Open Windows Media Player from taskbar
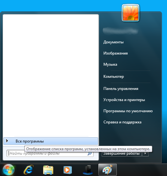 (68, 170)
